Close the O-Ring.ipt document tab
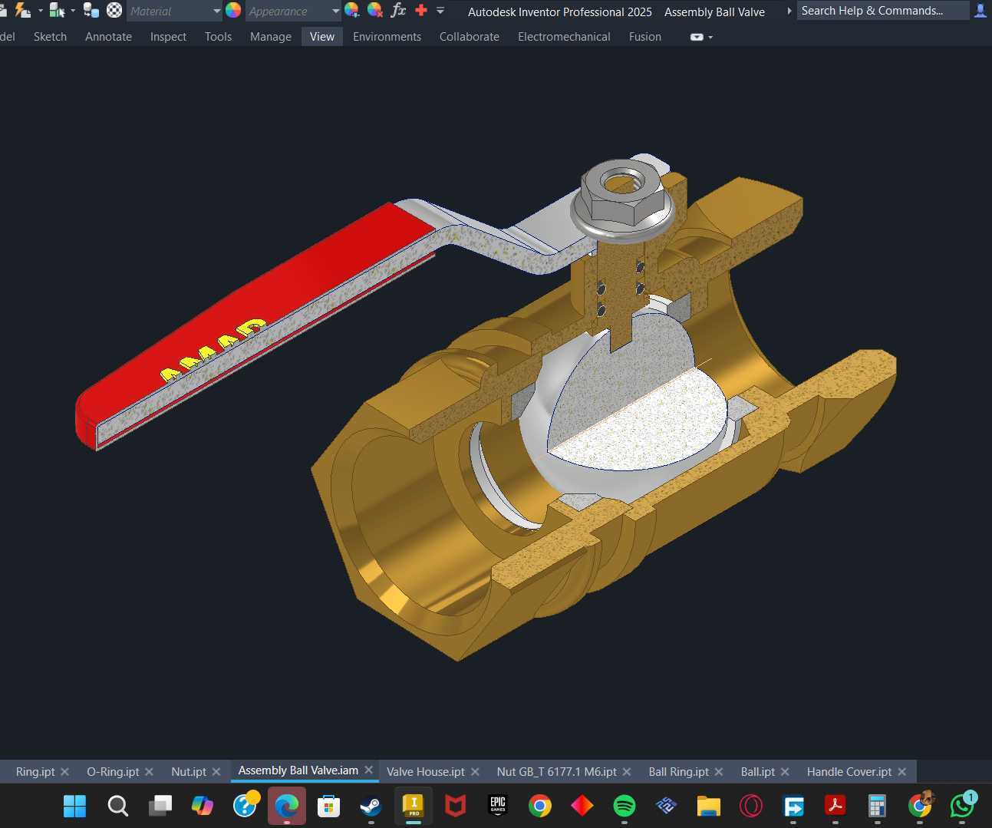Viewport: 992px width, 828px height. (x=149, y=772)
